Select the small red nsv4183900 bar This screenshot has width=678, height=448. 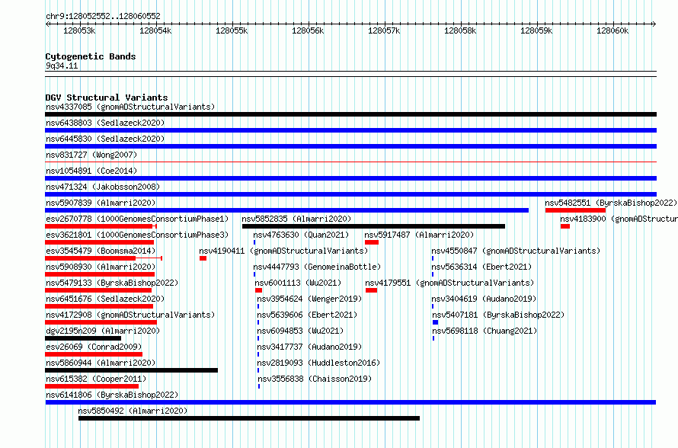click(565, 226)
